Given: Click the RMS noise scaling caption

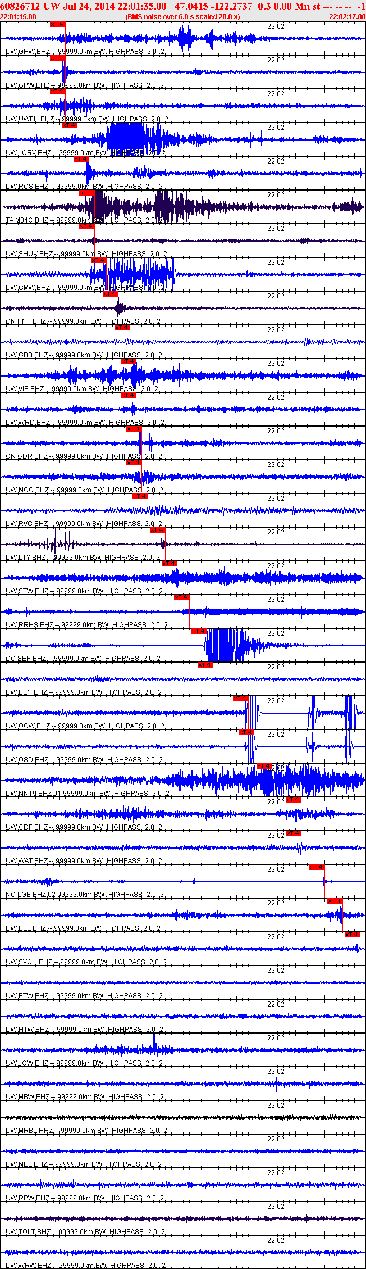Looking at the screenshot, I should click(183, 17).
